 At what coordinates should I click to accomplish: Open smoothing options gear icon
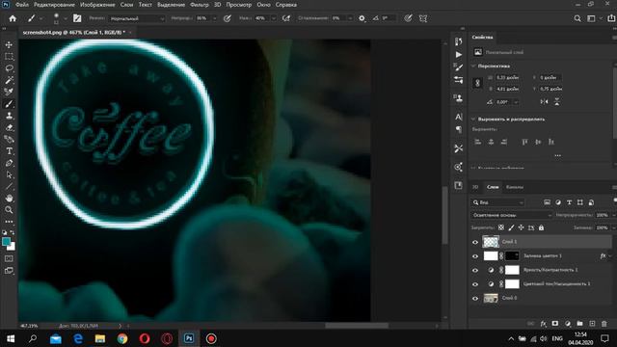(362, 18)
